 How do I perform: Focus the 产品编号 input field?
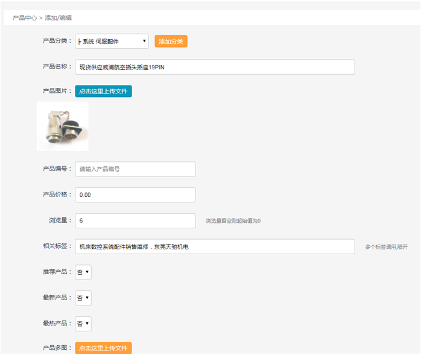[x=135, y=169]
